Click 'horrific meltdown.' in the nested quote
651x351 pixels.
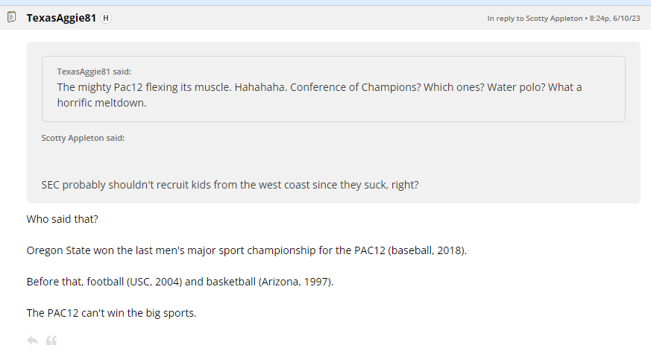click(101, 103)
